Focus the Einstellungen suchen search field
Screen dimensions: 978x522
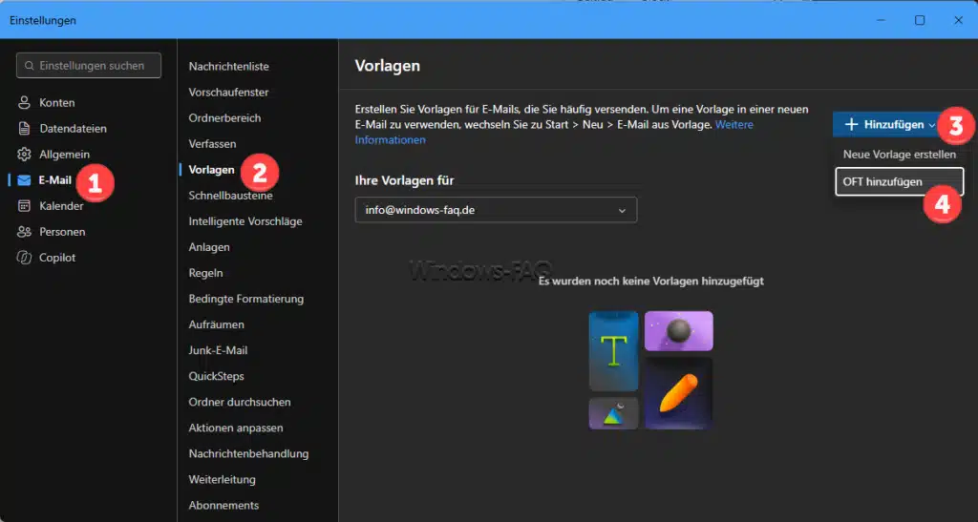pyautogui.click(x=89, y=66)
